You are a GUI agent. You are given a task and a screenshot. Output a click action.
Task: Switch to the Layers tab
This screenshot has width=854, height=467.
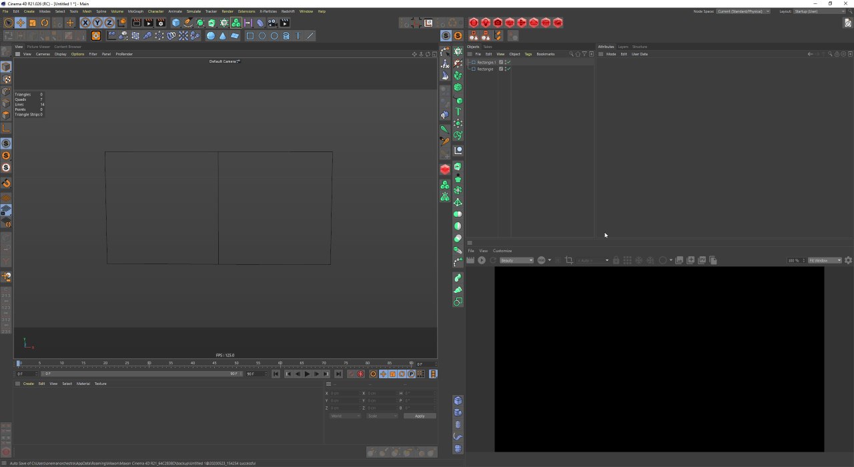coord(623,47)
